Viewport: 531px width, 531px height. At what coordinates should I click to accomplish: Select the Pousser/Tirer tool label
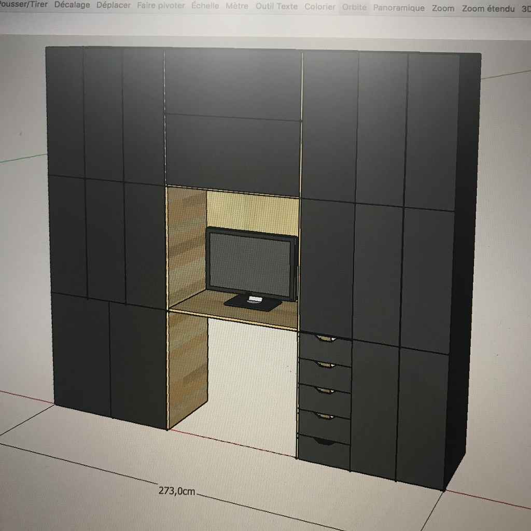coord(24,4)
